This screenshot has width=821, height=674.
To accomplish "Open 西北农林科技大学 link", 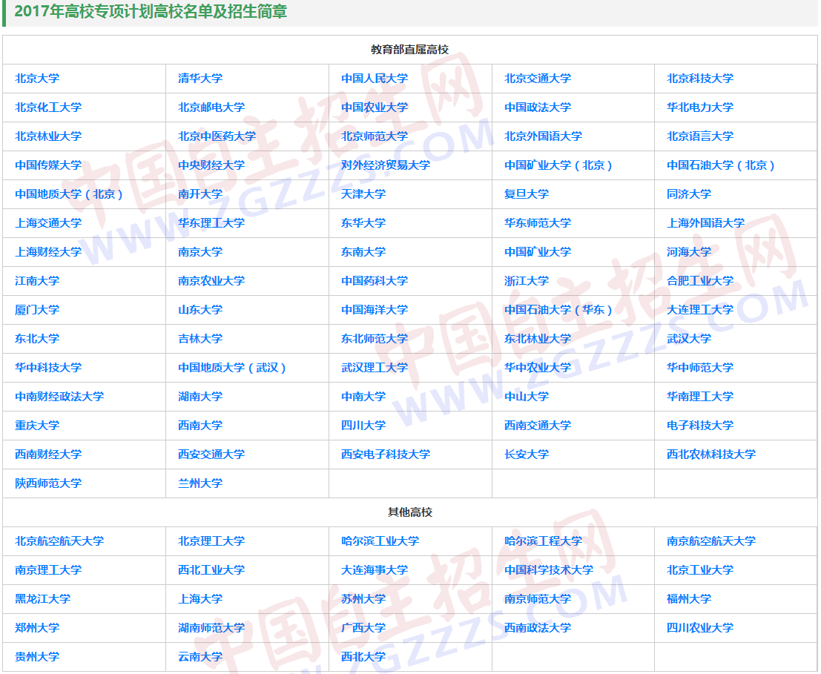I will coord(711,455).
